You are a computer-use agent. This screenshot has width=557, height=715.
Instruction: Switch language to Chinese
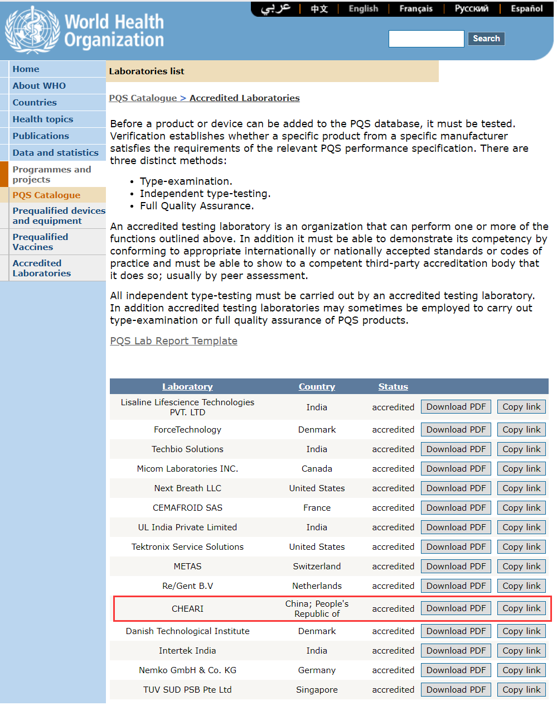(x=319, y=9)
